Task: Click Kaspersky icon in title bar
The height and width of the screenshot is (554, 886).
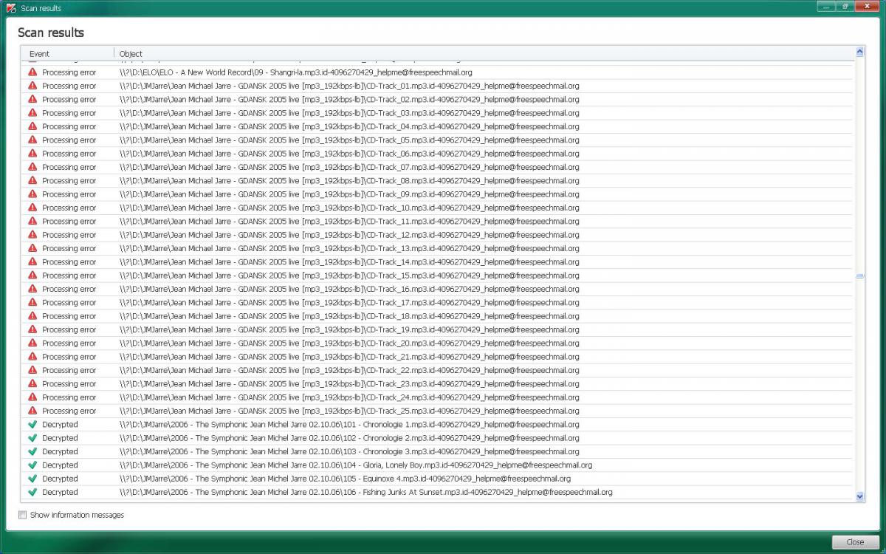Action: (x=10, y=8)
